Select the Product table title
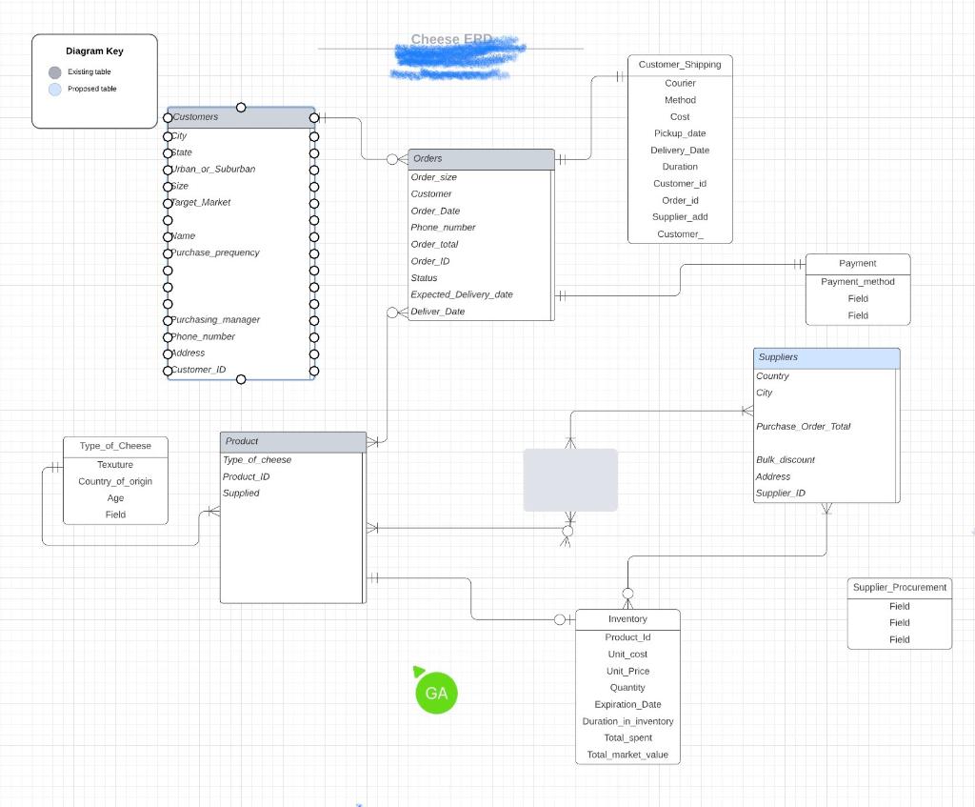Viewport: 975px width, 807px height. tap(291, 441)
